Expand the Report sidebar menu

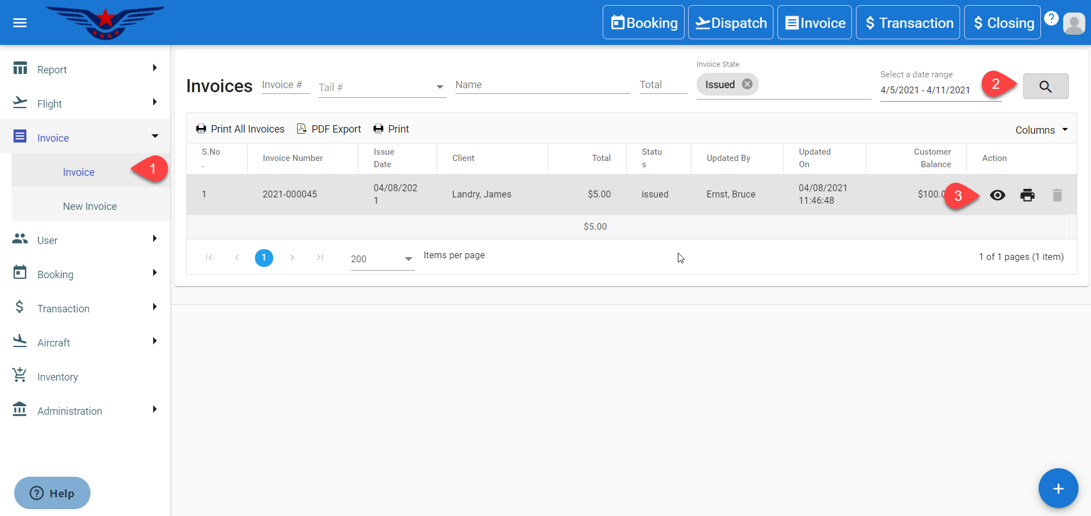[x=85, y=69]
